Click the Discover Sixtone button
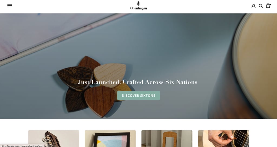 pyautogui.click(x=138, y=95)
